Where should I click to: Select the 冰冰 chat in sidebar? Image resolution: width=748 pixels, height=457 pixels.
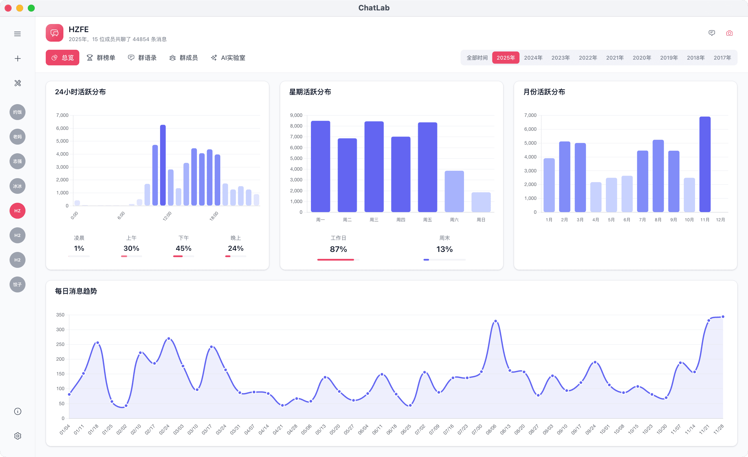coord(17,186)
